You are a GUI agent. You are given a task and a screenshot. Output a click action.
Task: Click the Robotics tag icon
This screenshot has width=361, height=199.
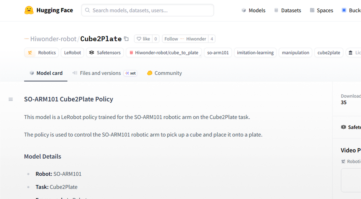[30, 53]
